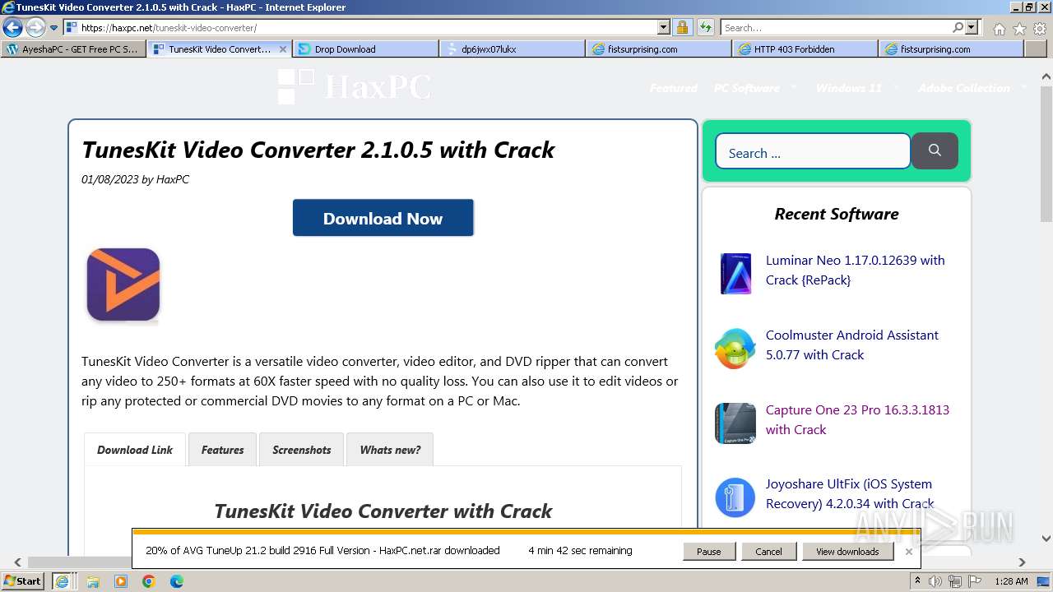Click the system clock 1:28 AM
This screenshot has height=592, width=1053.
point(1011,581)
